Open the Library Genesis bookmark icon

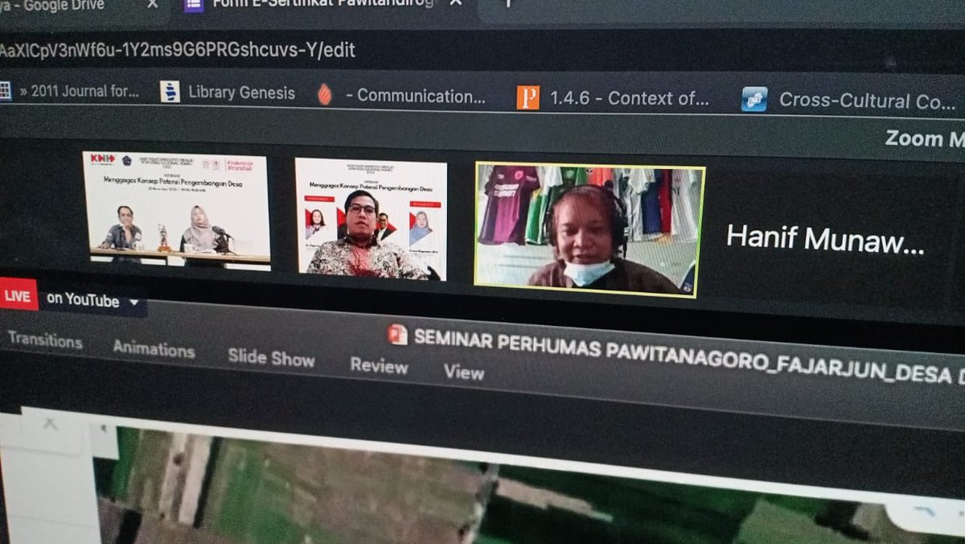(x=170, y=92)
